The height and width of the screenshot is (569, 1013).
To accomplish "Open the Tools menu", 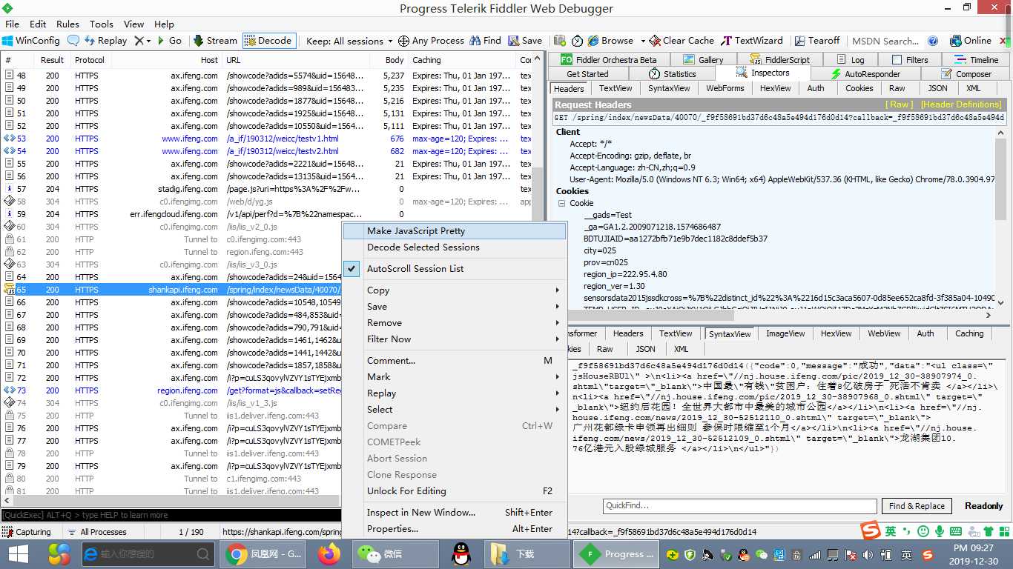I will coord(102,24).
